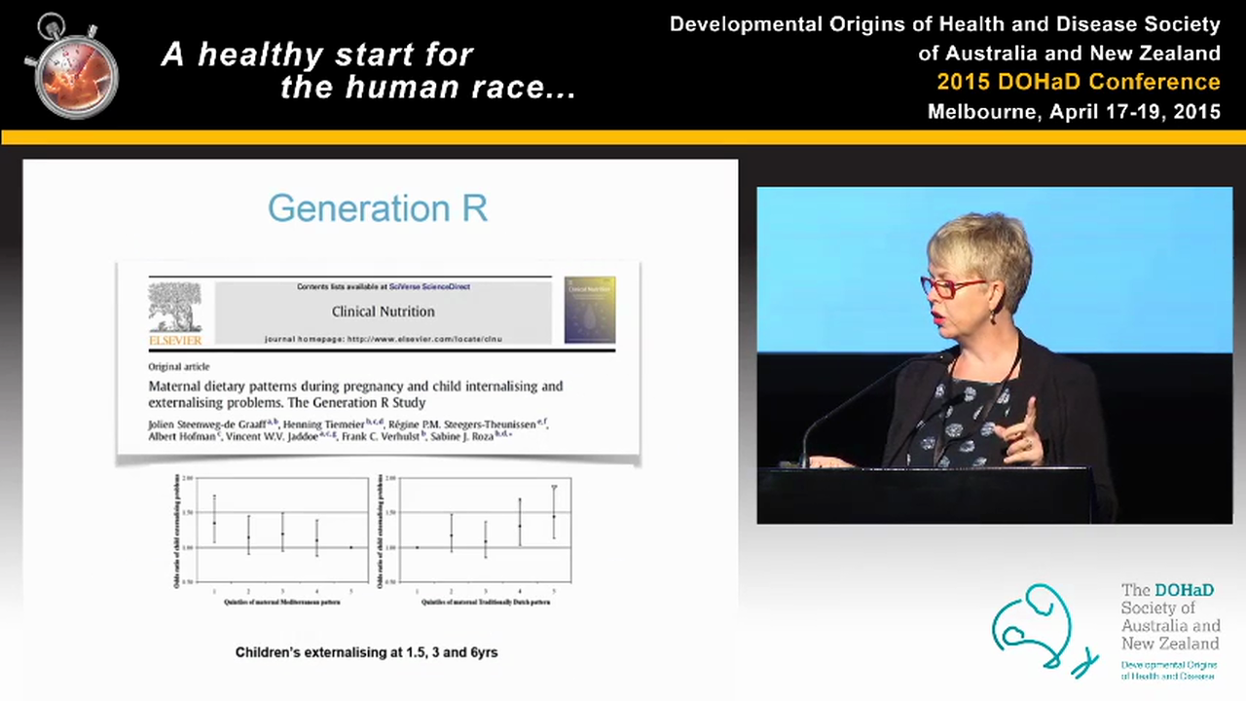Click the healthy start tagline text

pos(368,71)
